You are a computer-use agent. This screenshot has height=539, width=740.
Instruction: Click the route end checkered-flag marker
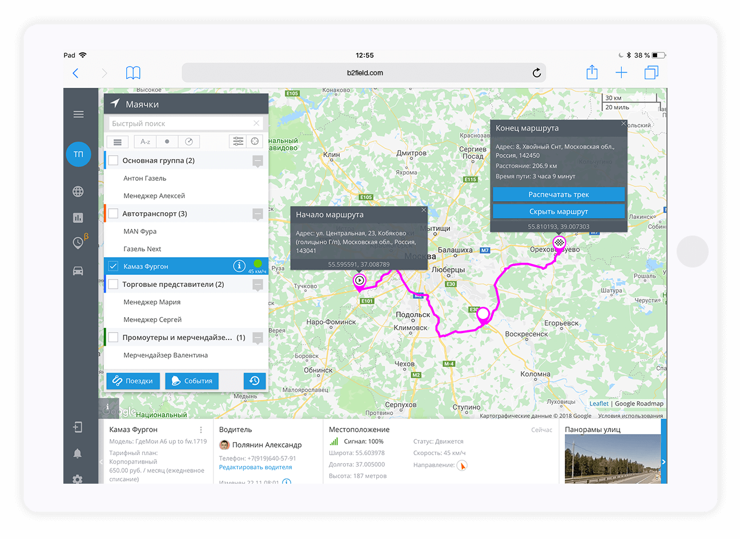click(x=559, y=244)
